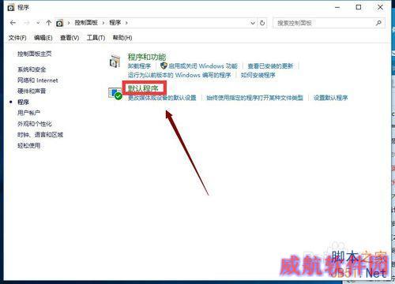The height and width of the screenshot is (284, 395).
Task: Open 硬件和声音 category in the sidebar
Action: pyautogui.click(x=32, y=92)
